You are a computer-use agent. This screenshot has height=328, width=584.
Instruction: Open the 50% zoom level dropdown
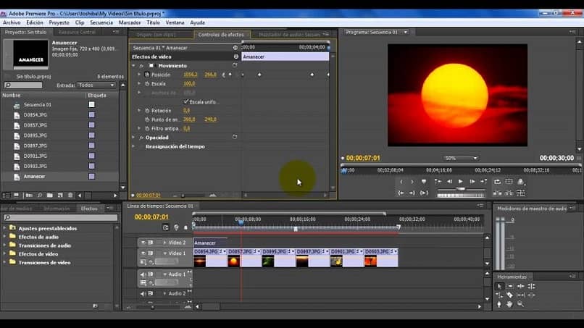(x=461, y=158)
